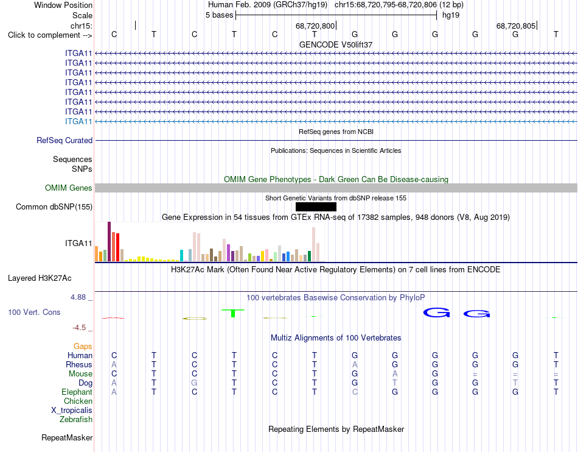
Task: Click the cyan bar in GTEx chart
Action: [x=182, y=256]
